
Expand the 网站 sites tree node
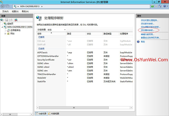pos(5,34)
